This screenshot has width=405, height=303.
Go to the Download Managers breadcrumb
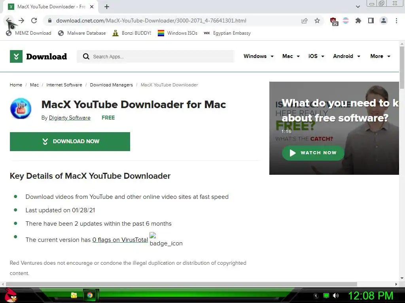tap(111, 85)
